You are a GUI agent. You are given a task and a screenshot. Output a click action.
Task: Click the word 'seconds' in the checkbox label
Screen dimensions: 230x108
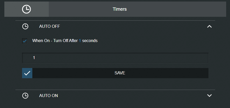(x=90, y=40)
